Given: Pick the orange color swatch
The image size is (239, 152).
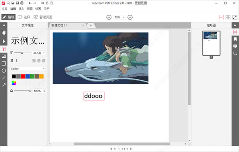Looking at the screenshot, I should click(41, 76).
